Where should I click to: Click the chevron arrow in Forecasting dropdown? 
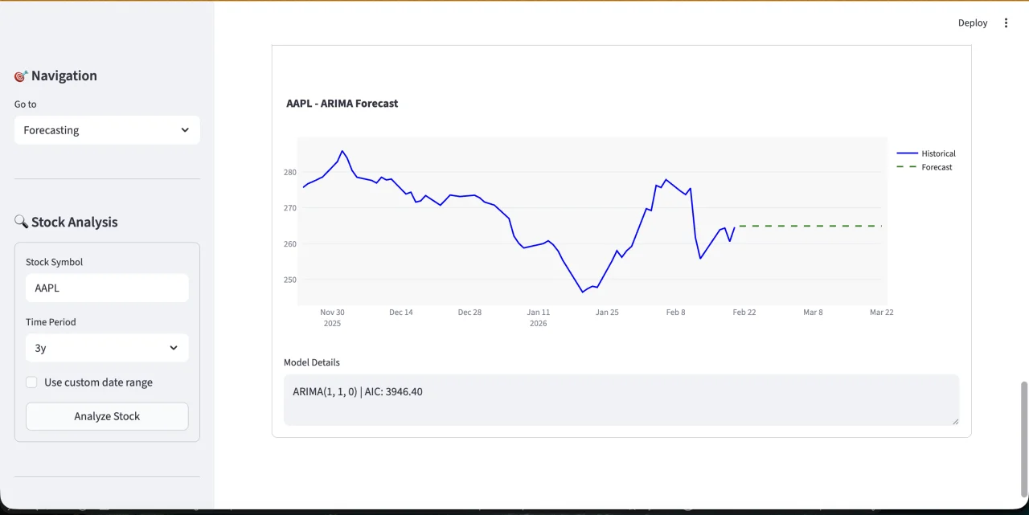(185, 130)
